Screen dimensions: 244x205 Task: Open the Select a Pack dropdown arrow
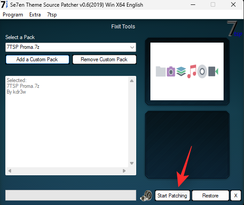132,47
